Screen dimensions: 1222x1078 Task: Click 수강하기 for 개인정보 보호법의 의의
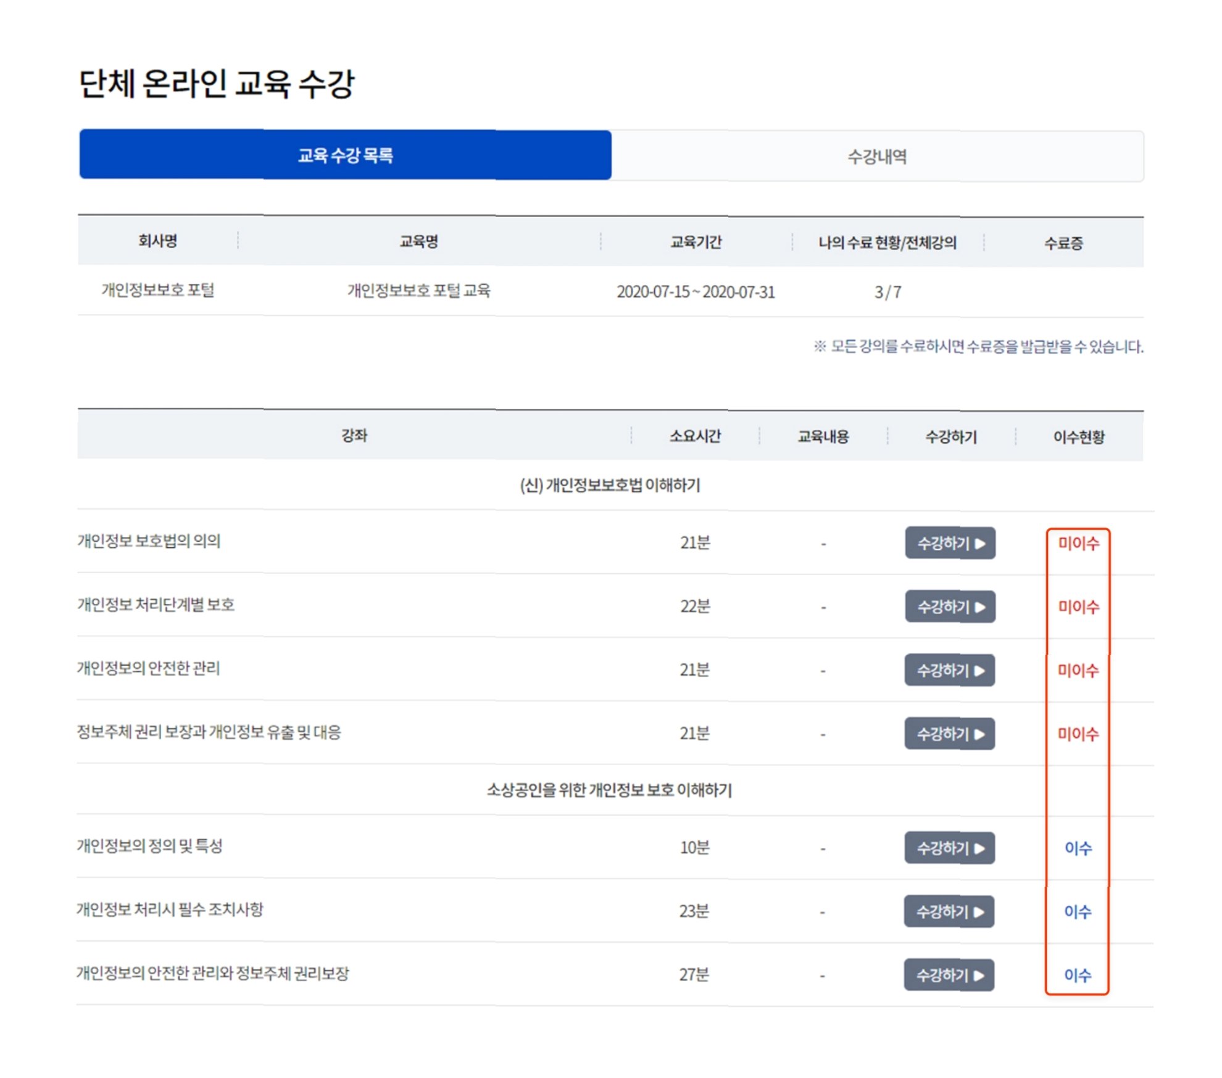(x=950, y=543)
